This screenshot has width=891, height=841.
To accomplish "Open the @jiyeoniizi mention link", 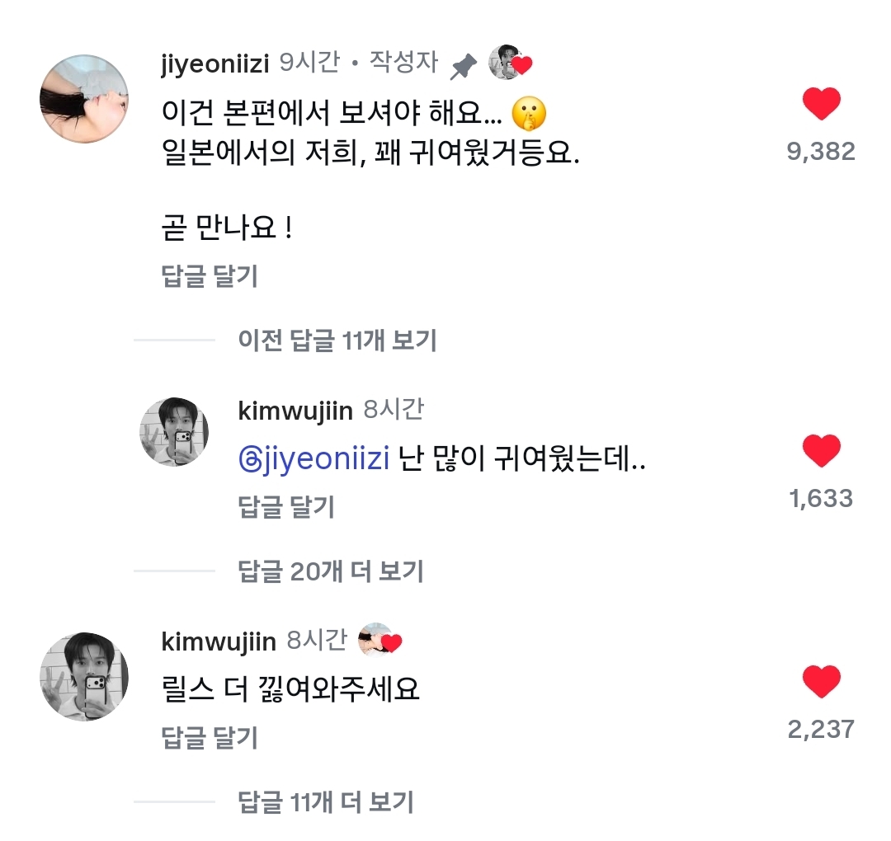I will pyautogui.click(x=313, y=460).
